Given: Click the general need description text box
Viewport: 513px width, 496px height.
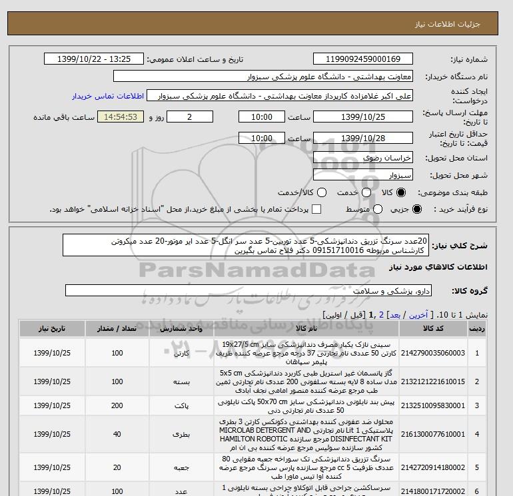Looking at the screenshot, I should (x=245, y=245).
